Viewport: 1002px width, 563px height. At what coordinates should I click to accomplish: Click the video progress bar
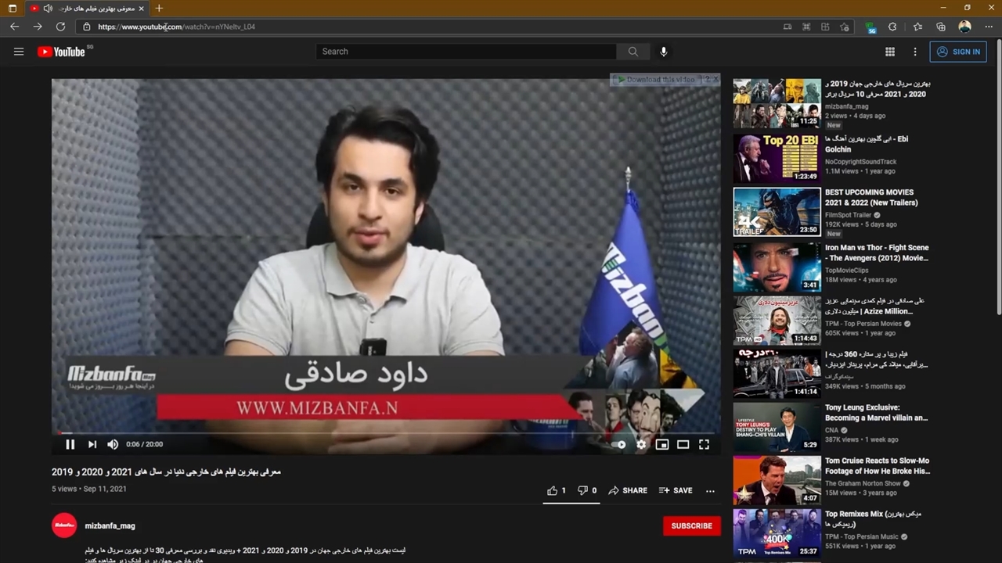(x=384, y=432)
